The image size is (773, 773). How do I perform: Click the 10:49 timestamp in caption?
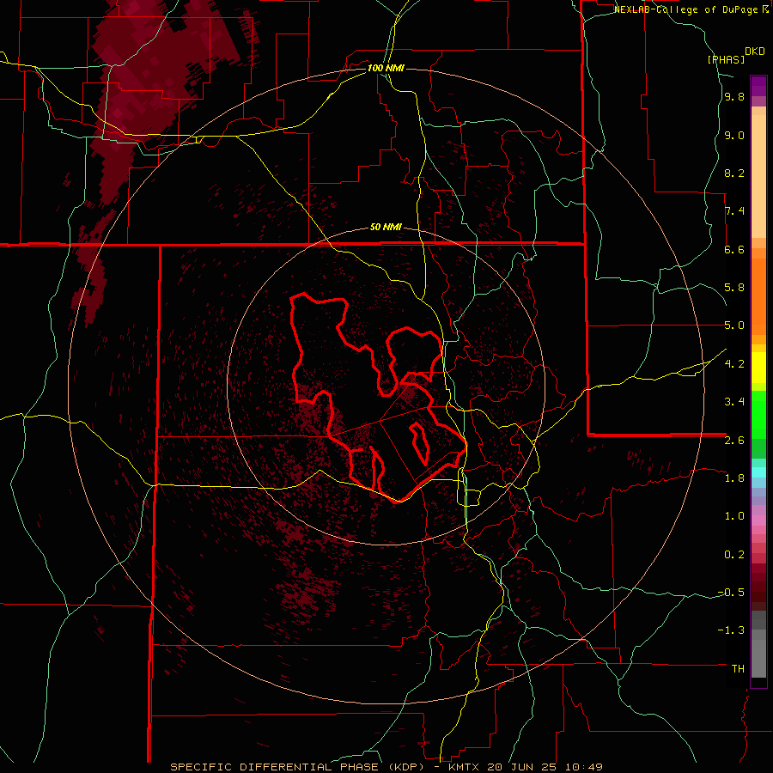pos(584,767)
